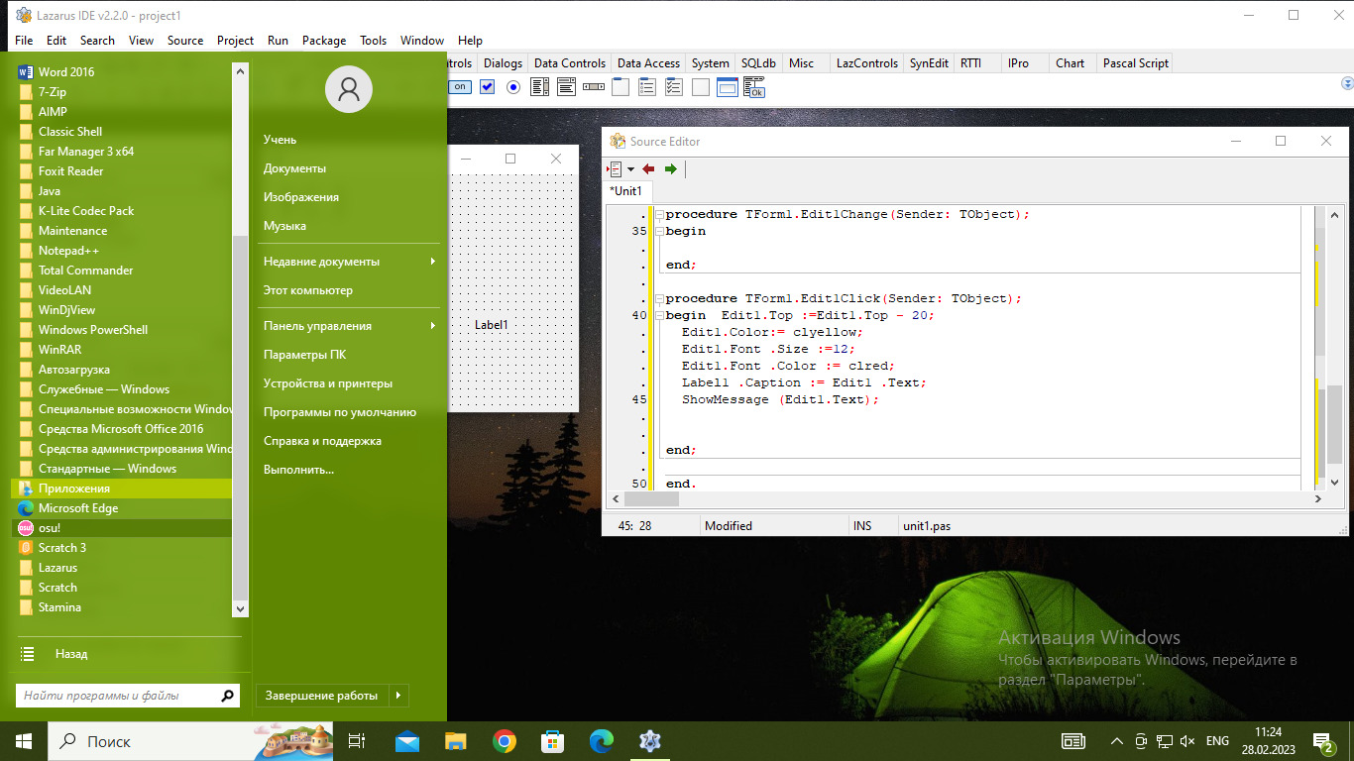The height and width of the screenshot is (761, 1354).
Task: Click the green Jump Forward arrow
Action: coord(671,169)
